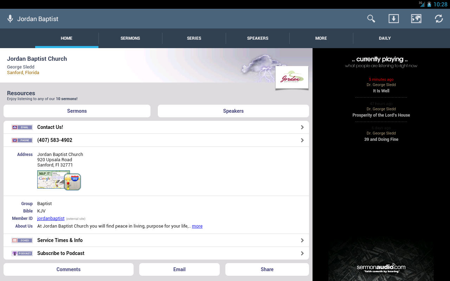Switch to the Sermons tab

click(x=130, y=38)
